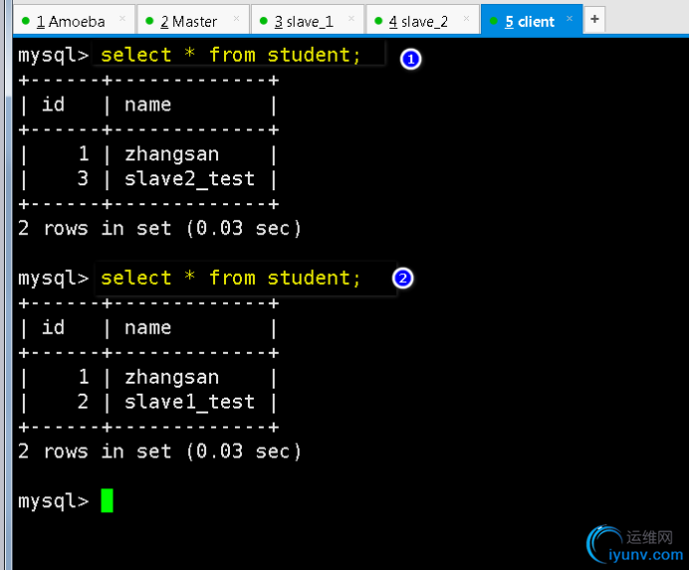Viewport: 689px width, 571px height.
Task: Click 'zhangsan' in the first result table
Action: coord(172,154)
